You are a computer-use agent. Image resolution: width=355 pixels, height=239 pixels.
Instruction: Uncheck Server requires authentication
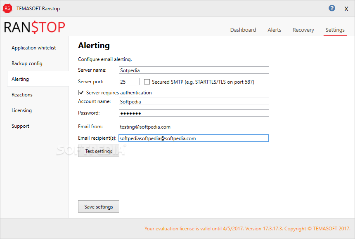pos(81,92)
